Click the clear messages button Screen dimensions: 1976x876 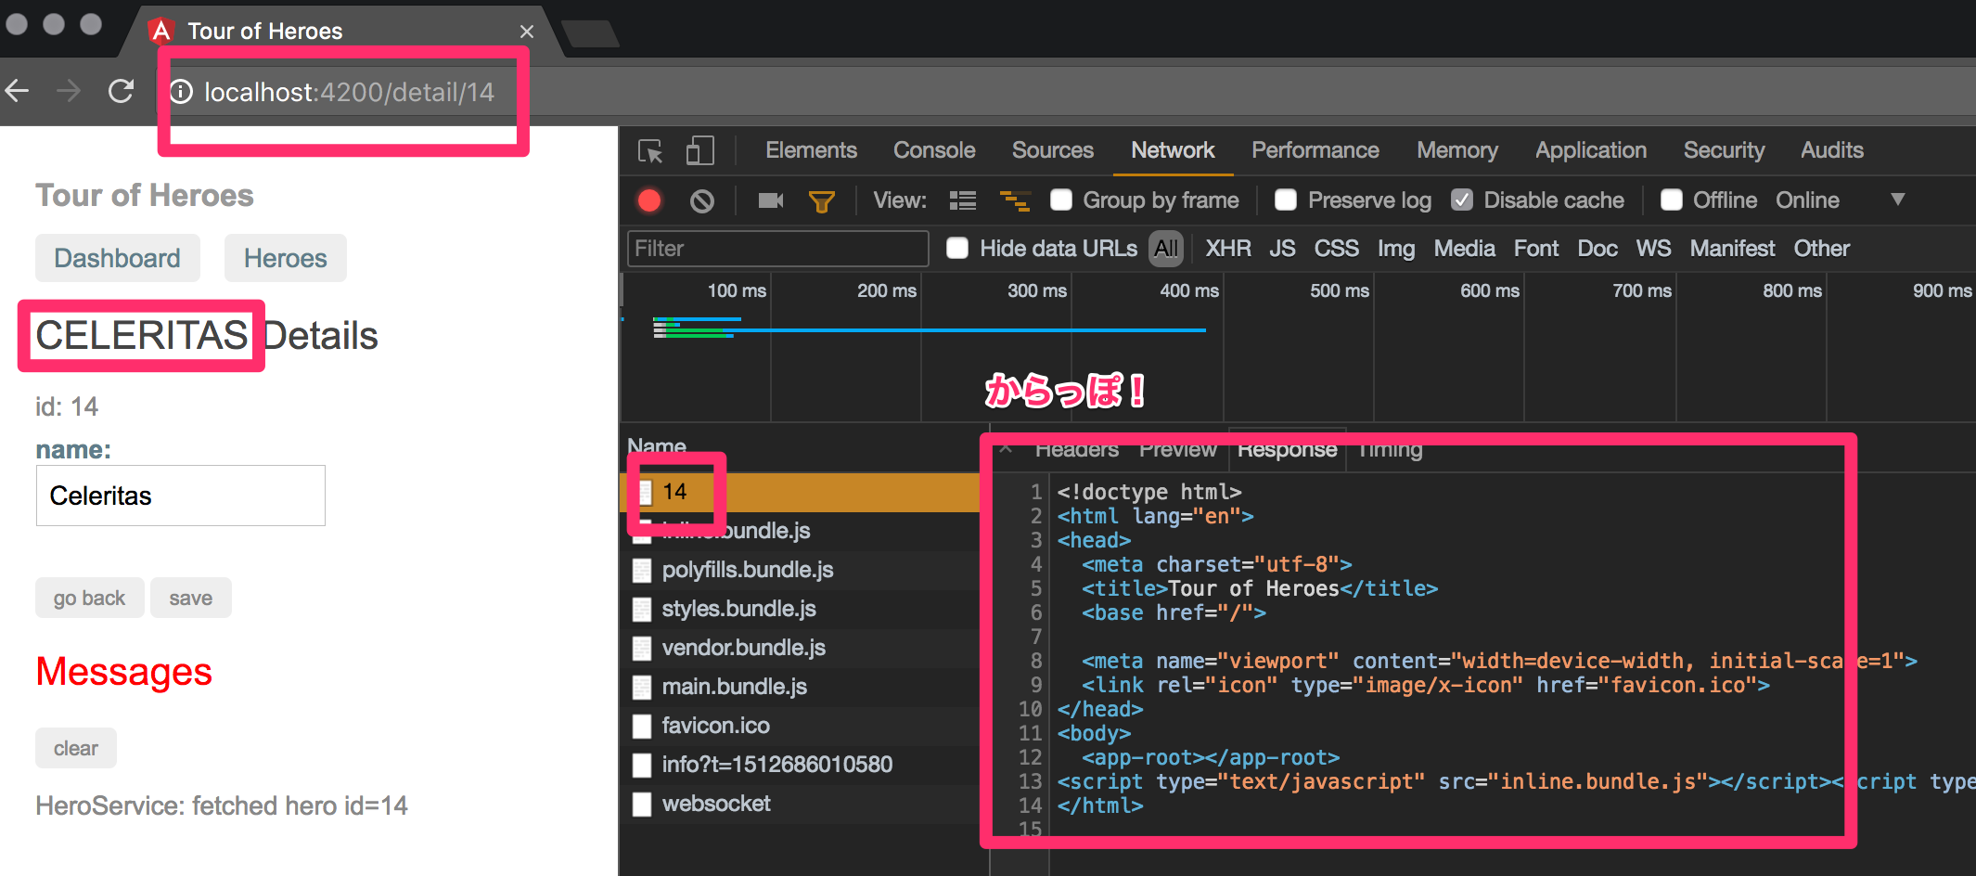click(x=76, y=748)
